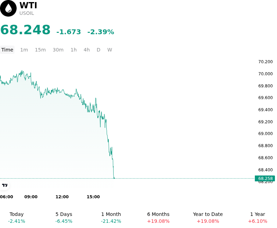The image size is (277, 228).
Task: Select the 1h timeframe
Action: [74, 50]
